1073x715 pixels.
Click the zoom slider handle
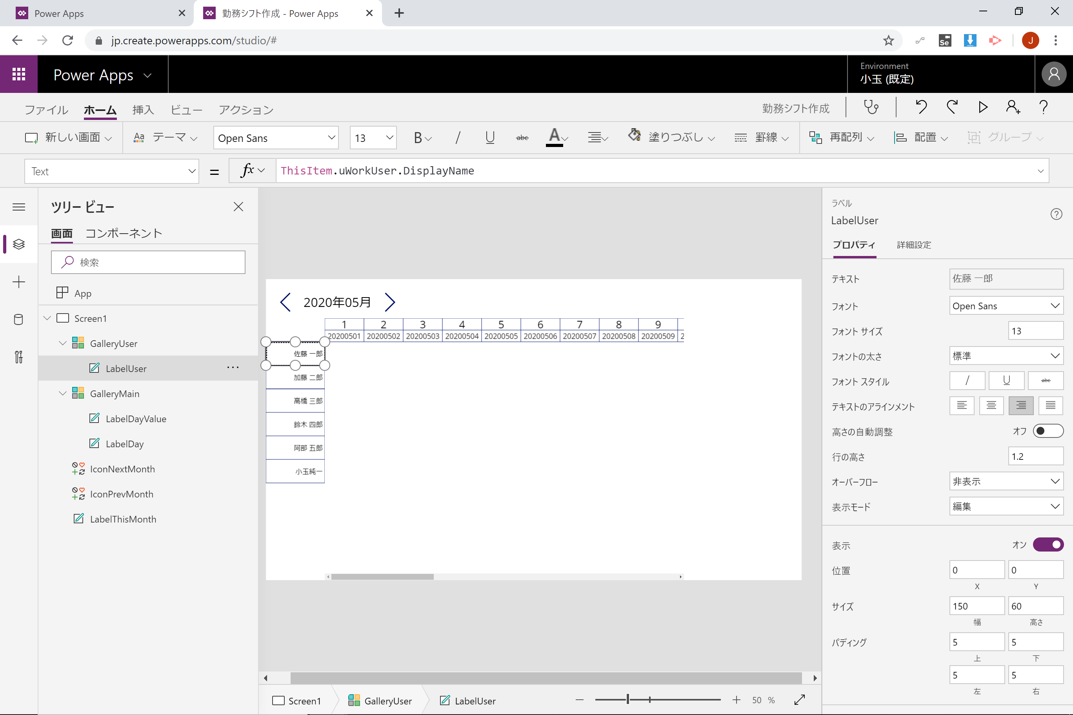coord(628,699)
